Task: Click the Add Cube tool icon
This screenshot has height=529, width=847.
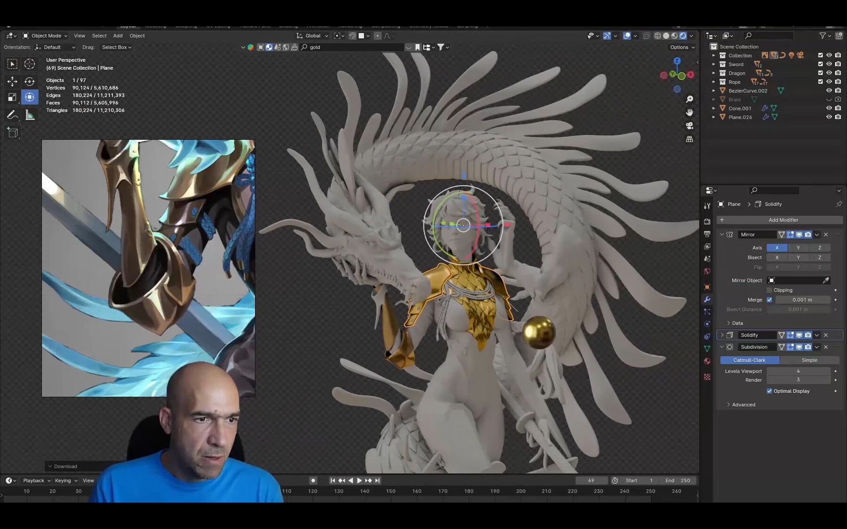Action: click(x=12, y=133)
